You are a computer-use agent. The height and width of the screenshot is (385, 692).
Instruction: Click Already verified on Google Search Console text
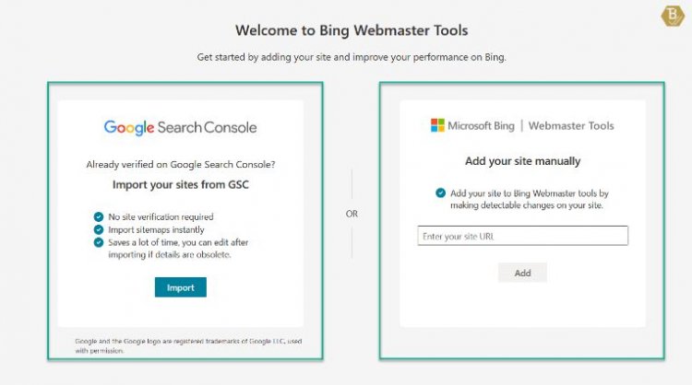[181, 164]
